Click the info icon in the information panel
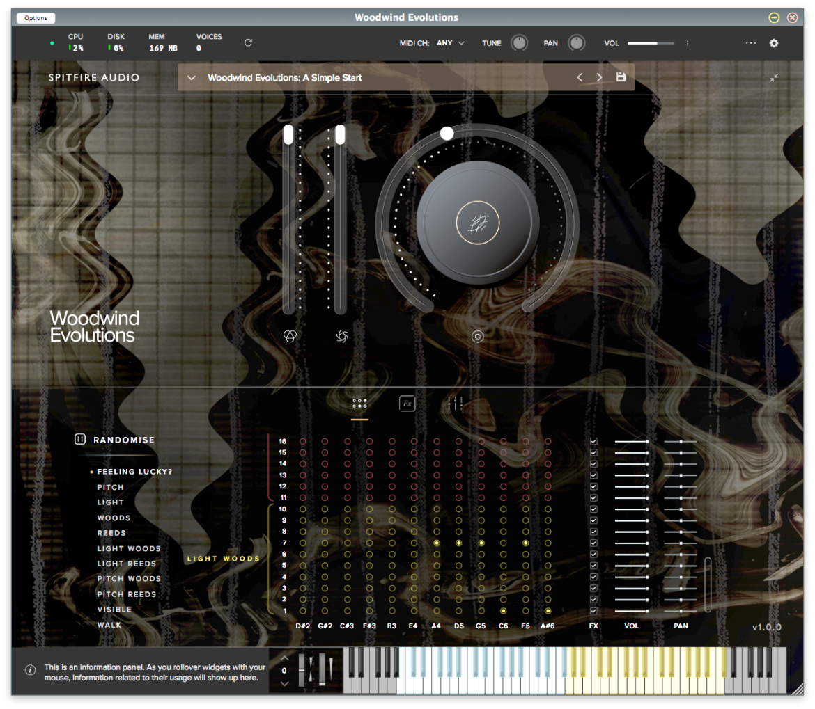 pos(30,670)
